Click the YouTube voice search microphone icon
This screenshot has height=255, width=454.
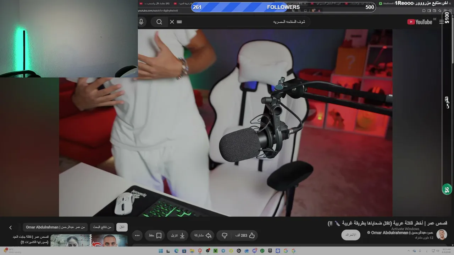point(141,22)
